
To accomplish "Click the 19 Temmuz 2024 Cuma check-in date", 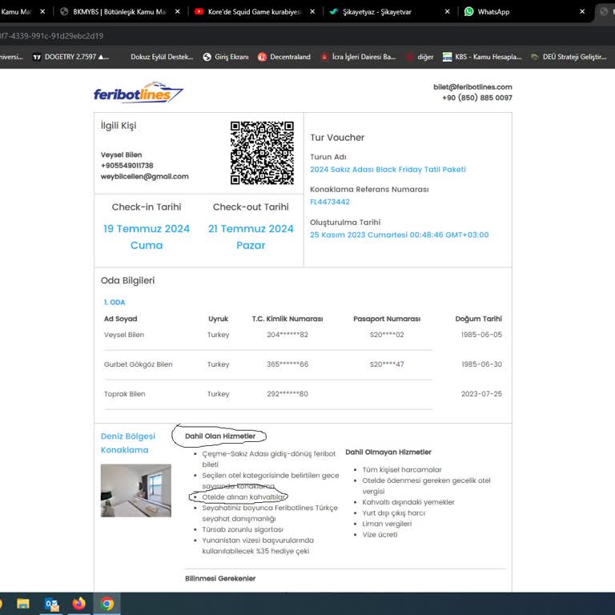I will pyautogui.click(x=147, y=237).
